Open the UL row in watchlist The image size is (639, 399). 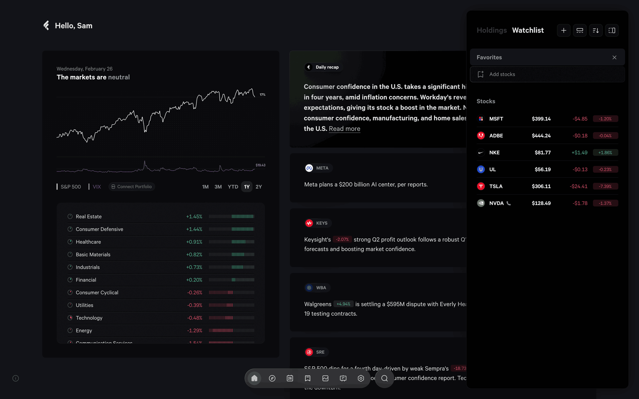point(547,170)
